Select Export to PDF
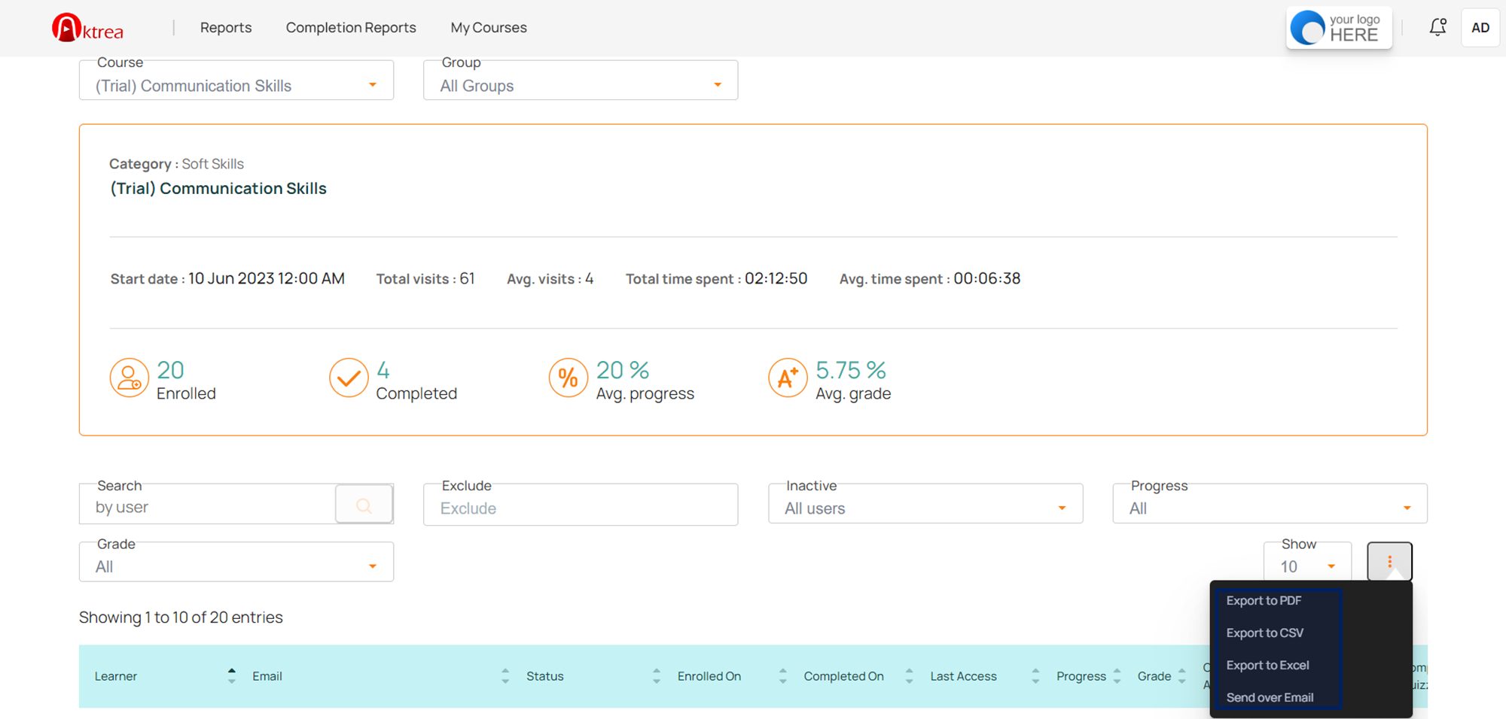This screenshot has height=719, width=1506. pos(1264,601)
